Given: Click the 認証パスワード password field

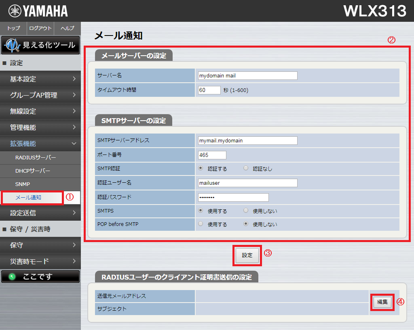Looking at the screenshot, I should point(233,197).
